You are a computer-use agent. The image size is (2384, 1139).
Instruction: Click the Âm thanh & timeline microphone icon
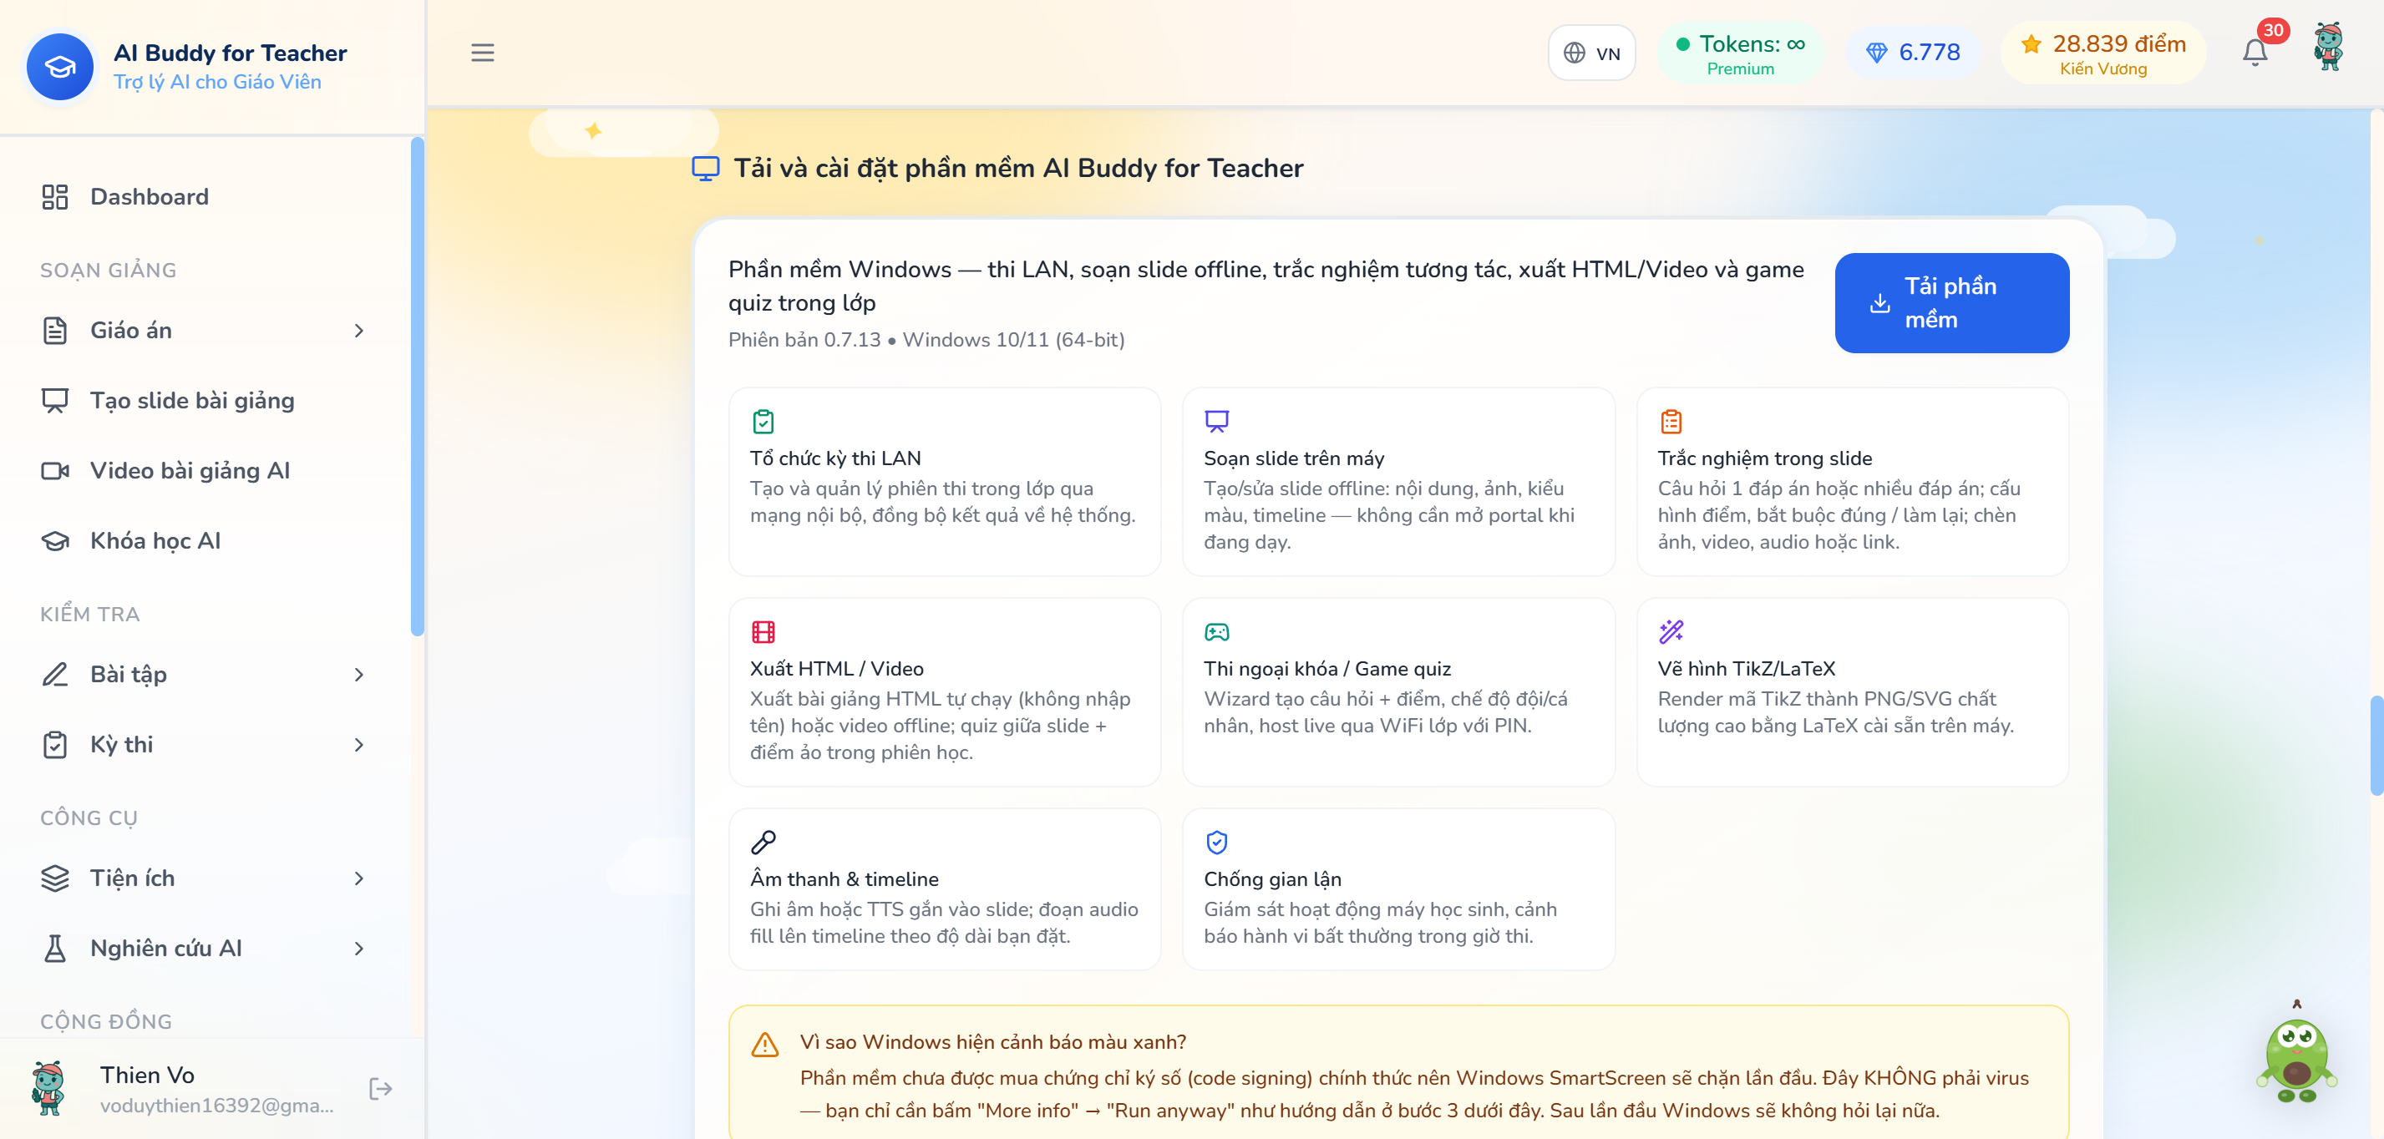pyautogui.click(x=763, y=842)
